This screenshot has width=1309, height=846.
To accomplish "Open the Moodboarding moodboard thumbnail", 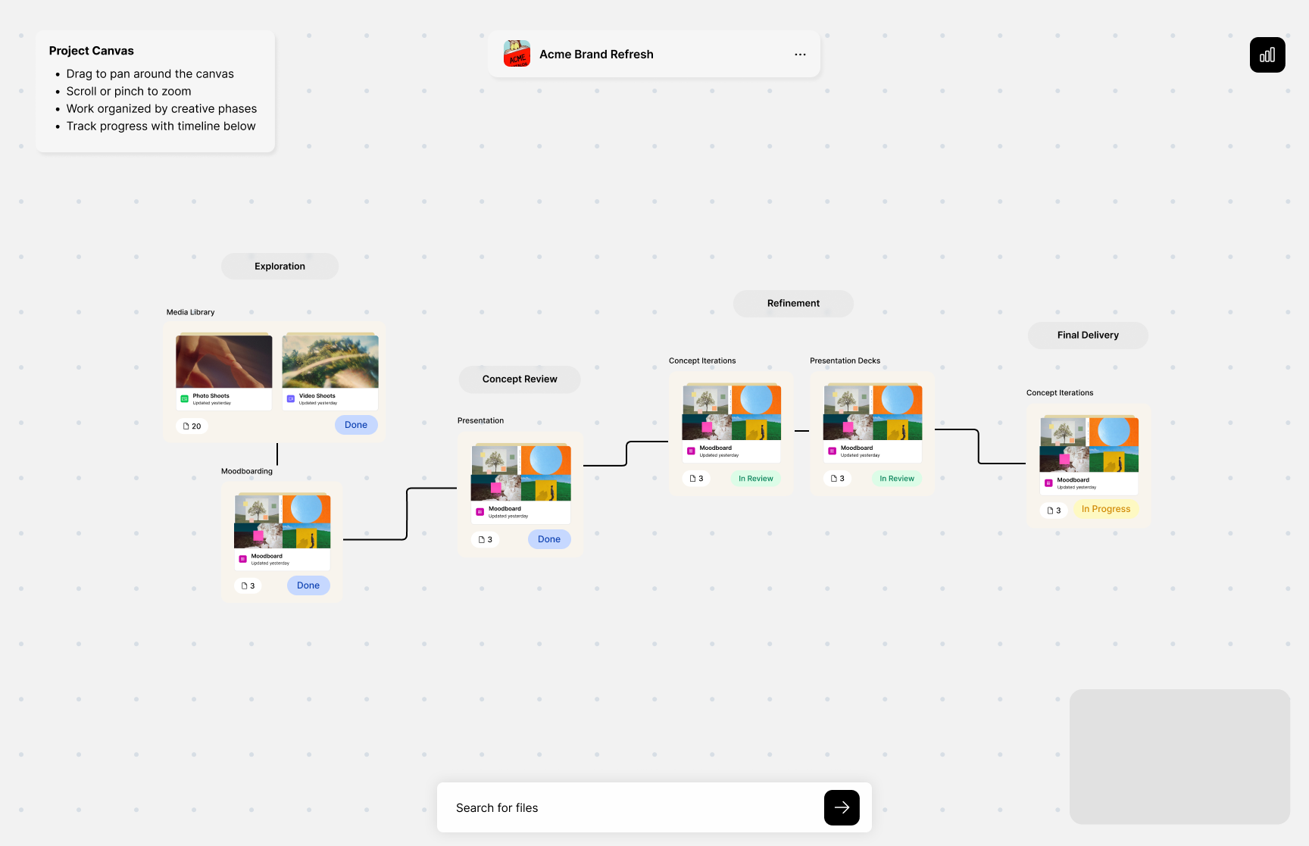I will pos(282,522).
